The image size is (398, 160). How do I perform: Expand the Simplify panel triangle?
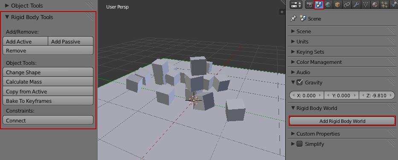coord(293,144)
